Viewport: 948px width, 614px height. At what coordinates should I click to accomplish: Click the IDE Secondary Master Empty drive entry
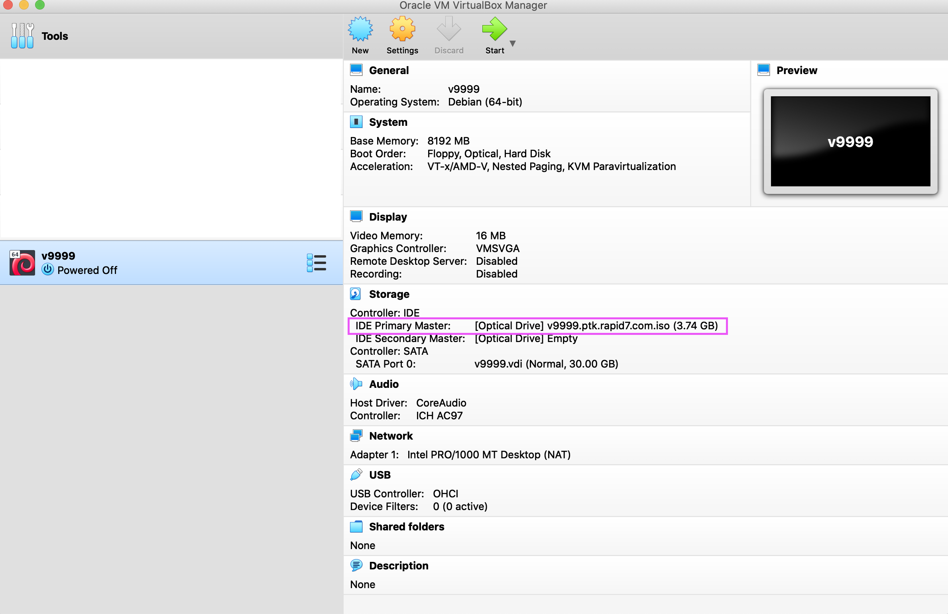pos(525,338)
